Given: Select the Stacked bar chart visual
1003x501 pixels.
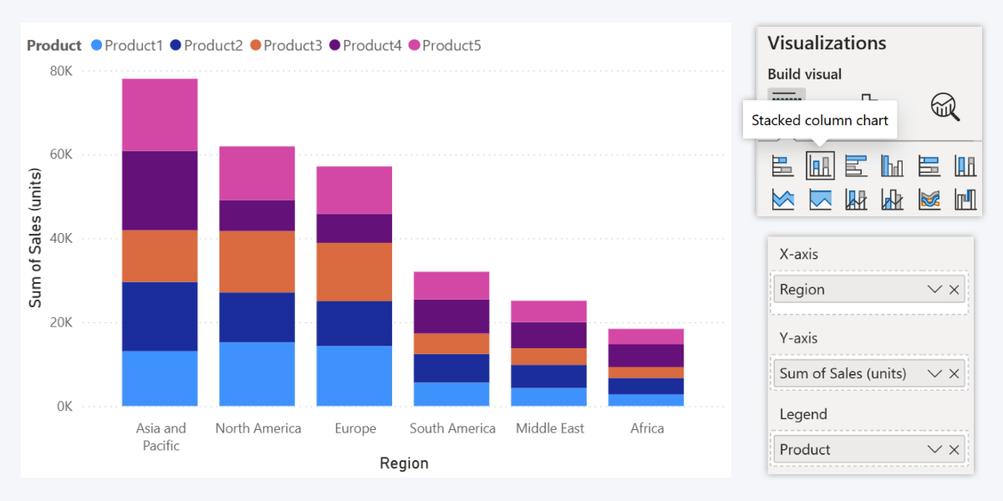Looking at the screenshot, I should pyautogui.click(x=782, y=166).
